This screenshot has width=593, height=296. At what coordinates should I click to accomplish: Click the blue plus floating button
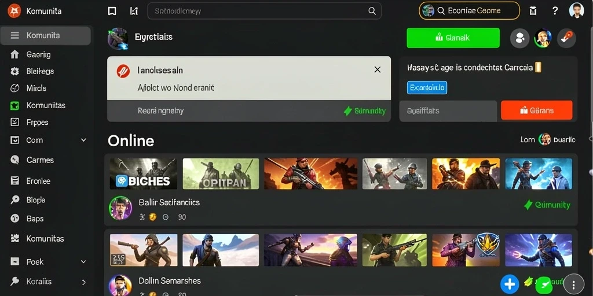click(510, 284)
